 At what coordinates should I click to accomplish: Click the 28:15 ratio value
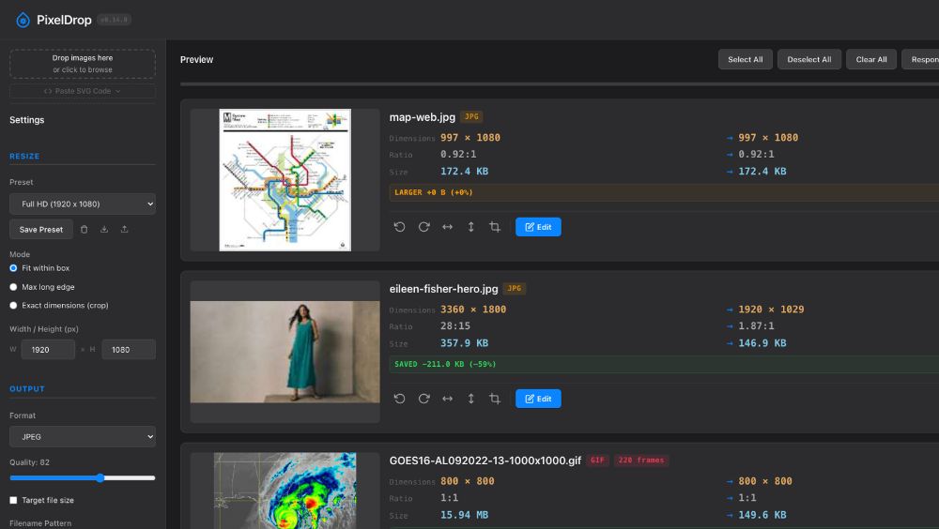(455, 326)
